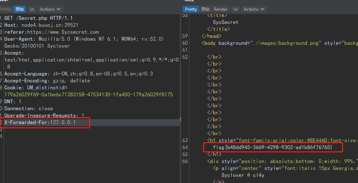Screen dimensions: 358x183
Task: Expand the response Actions dropdown
Action: (254, 9)
